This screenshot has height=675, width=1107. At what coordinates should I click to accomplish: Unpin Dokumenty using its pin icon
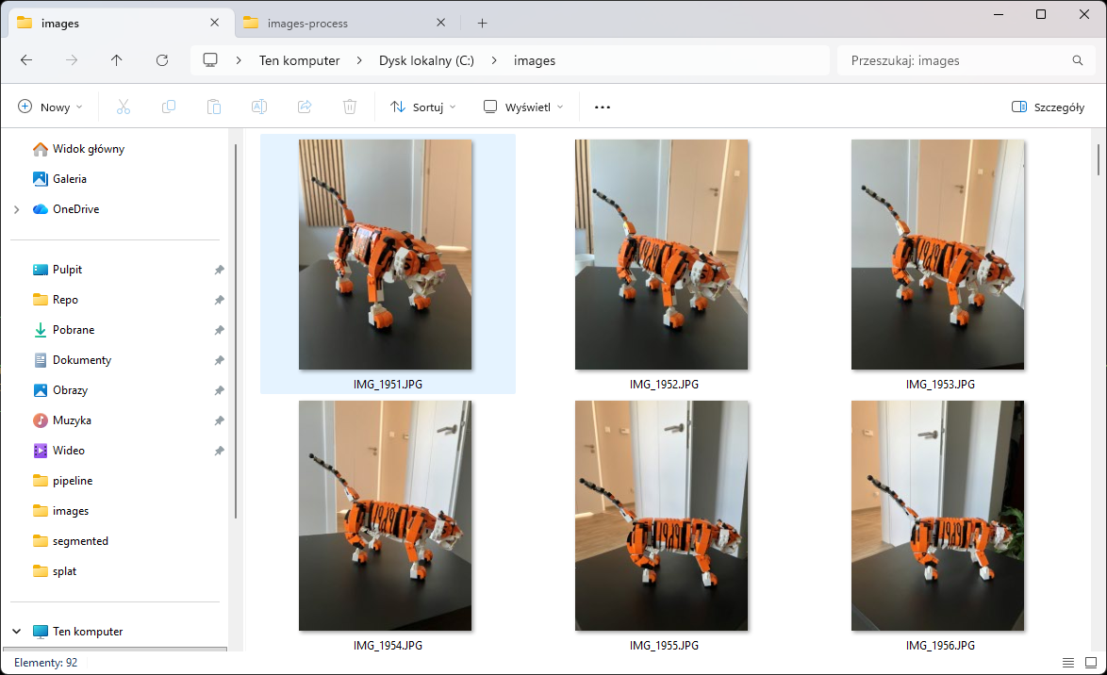point(219,360)
